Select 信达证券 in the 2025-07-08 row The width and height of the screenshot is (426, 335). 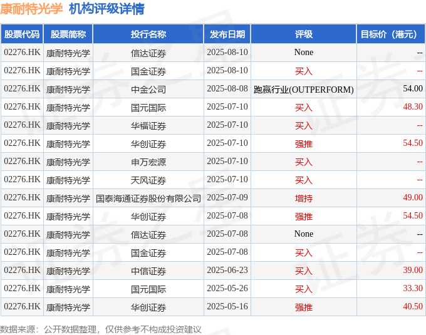(148, 235)
